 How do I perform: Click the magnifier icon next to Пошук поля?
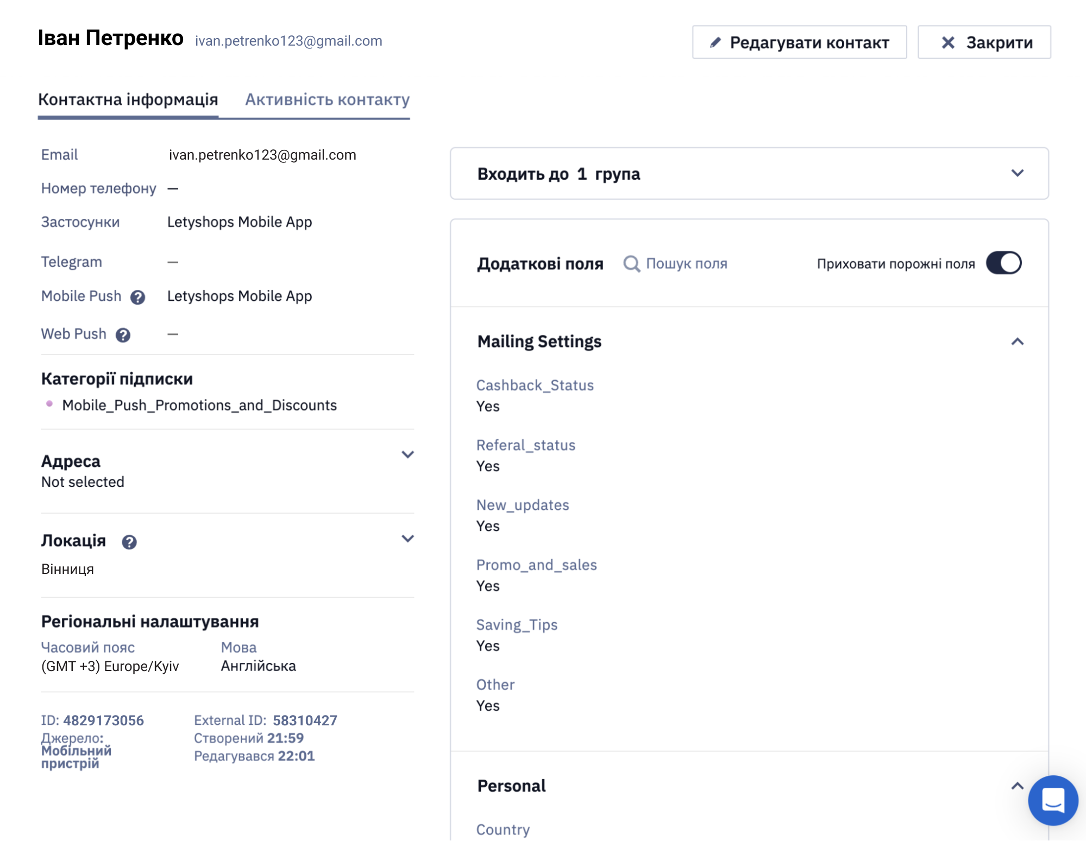point(631,264)
